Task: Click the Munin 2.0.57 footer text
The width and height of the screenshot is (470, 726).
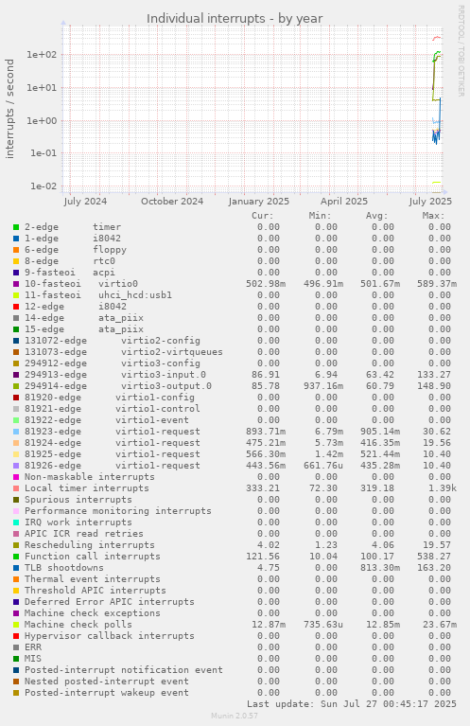Action: pos(235,716)
